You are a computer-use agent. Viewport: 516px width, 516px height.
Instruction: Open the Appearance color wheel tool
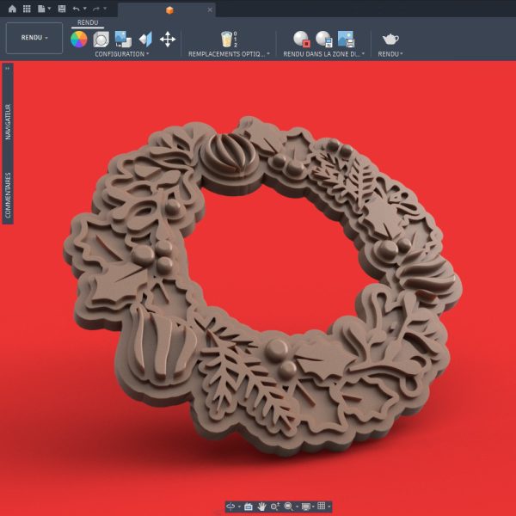coord(79,40)
